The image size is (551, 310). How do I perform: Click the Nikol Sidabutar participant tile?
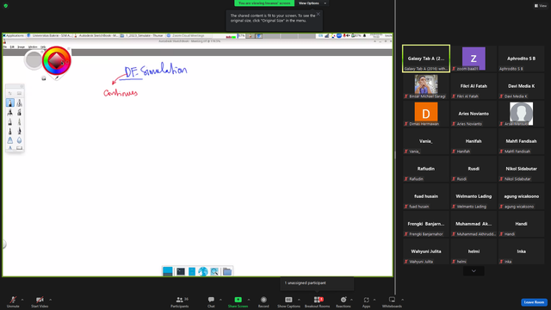point(521,169)
